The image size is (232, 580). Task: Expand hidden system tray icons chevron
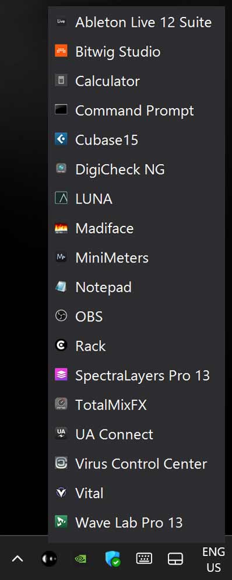pyautogui.click(x=17, y=558)
